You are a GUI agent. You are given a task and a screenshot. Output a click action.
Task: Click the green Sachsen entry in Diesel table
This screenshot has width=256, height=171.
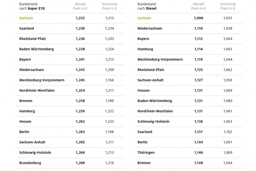(x=144, y=18)
